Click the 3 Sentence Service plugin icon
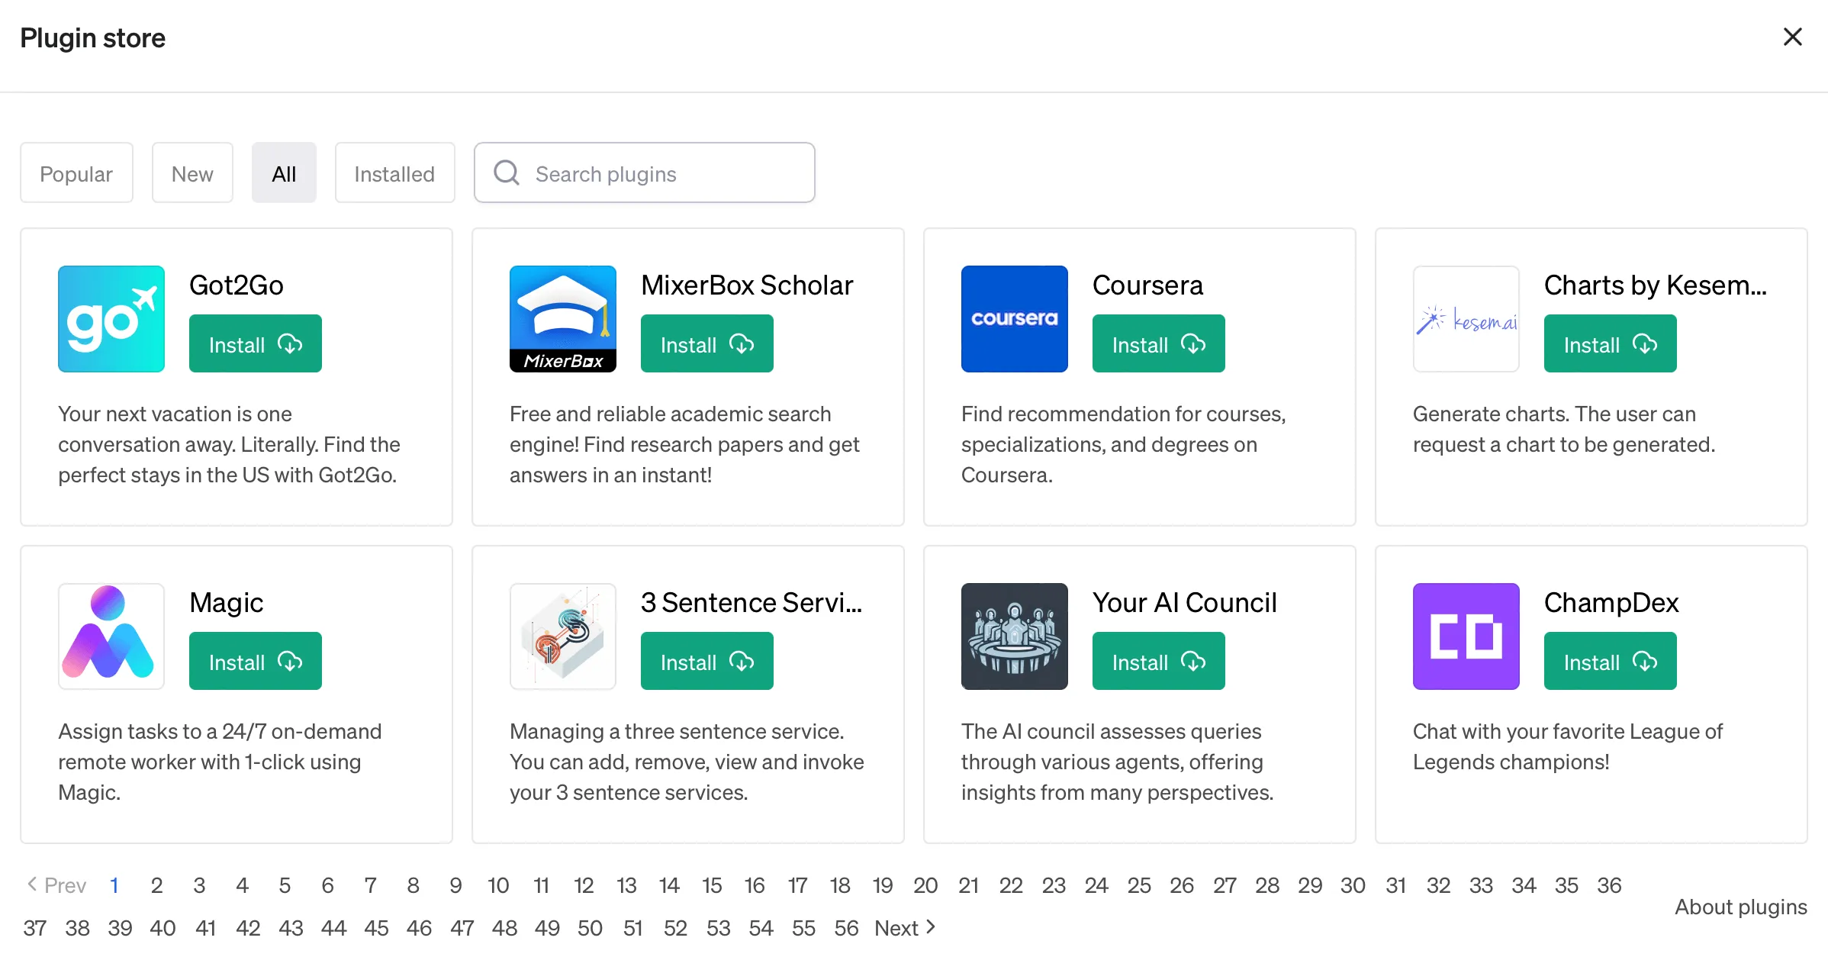The height and width of the screenshot is (957, 1828). tap(563, 635)
